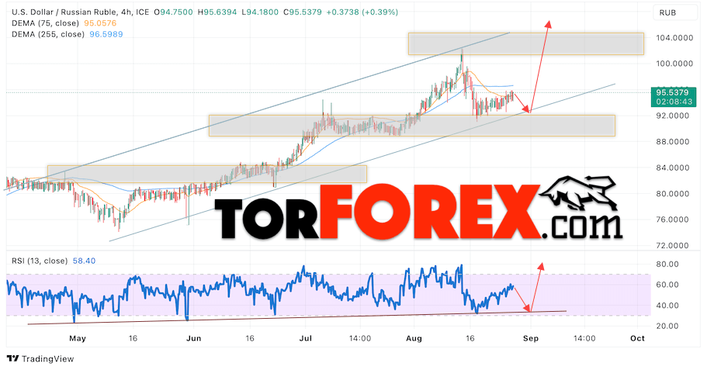
Task: Click the 72.0000 price axis label
Action: point(672,246)
